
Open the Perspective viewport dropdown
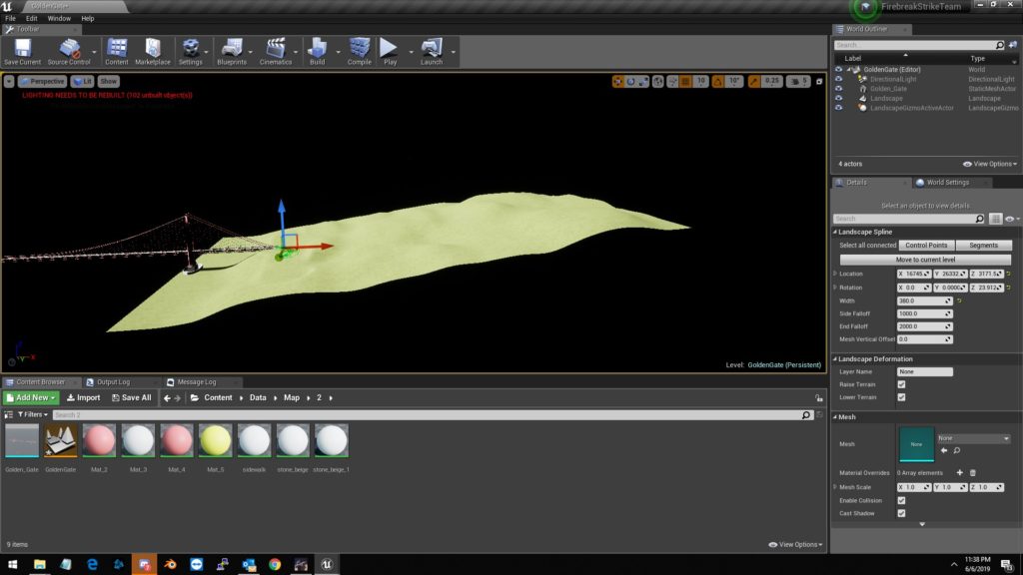coord(42,81)
